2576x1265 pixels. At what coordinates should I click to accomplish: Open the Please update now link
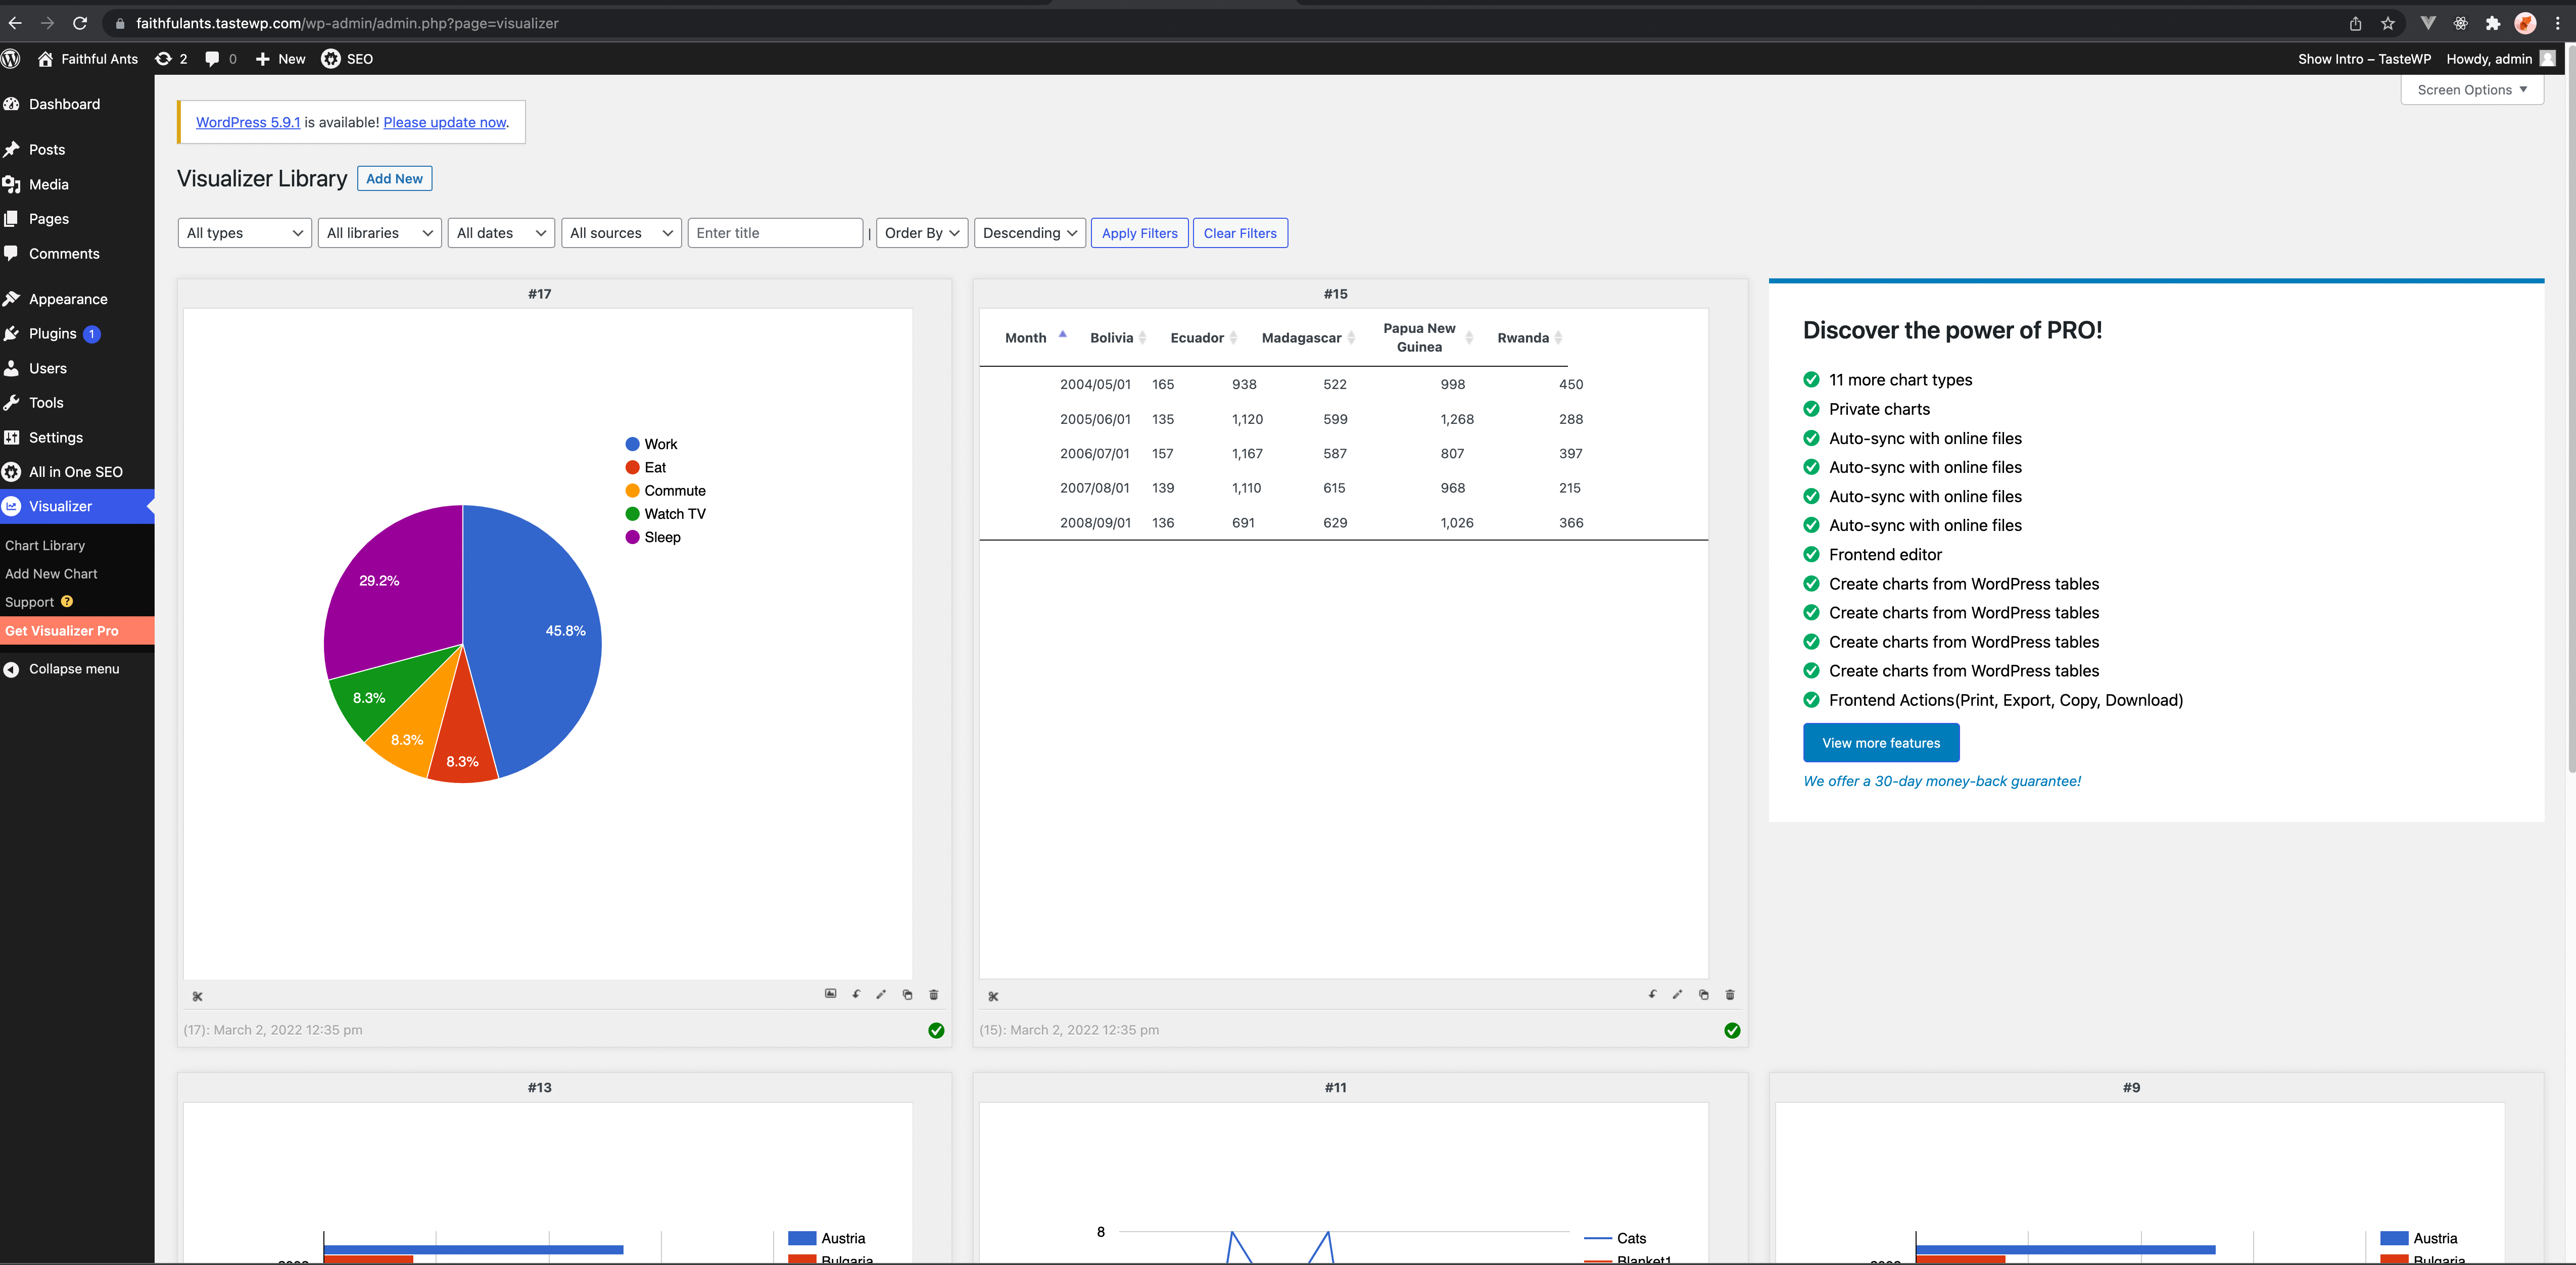pyautogui.click(x=445, y=122)
